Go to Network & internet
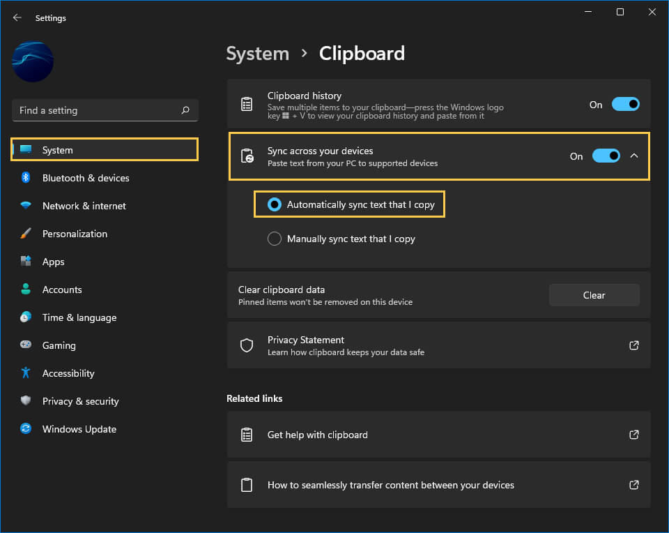669x533 pixels. point(105,206)
